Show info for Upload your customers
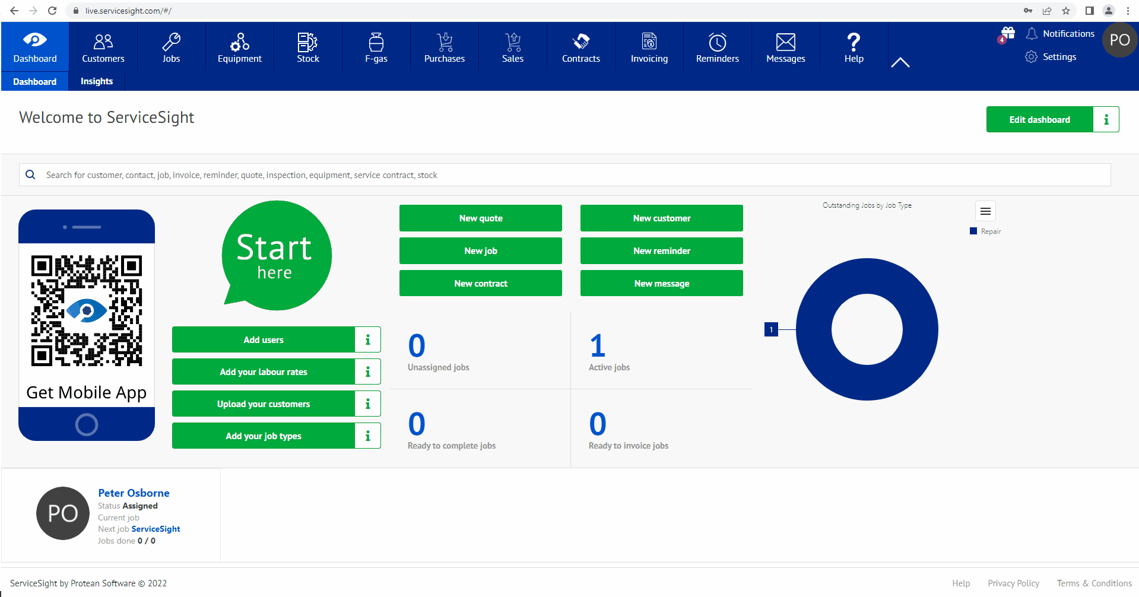 click(368, 404)
